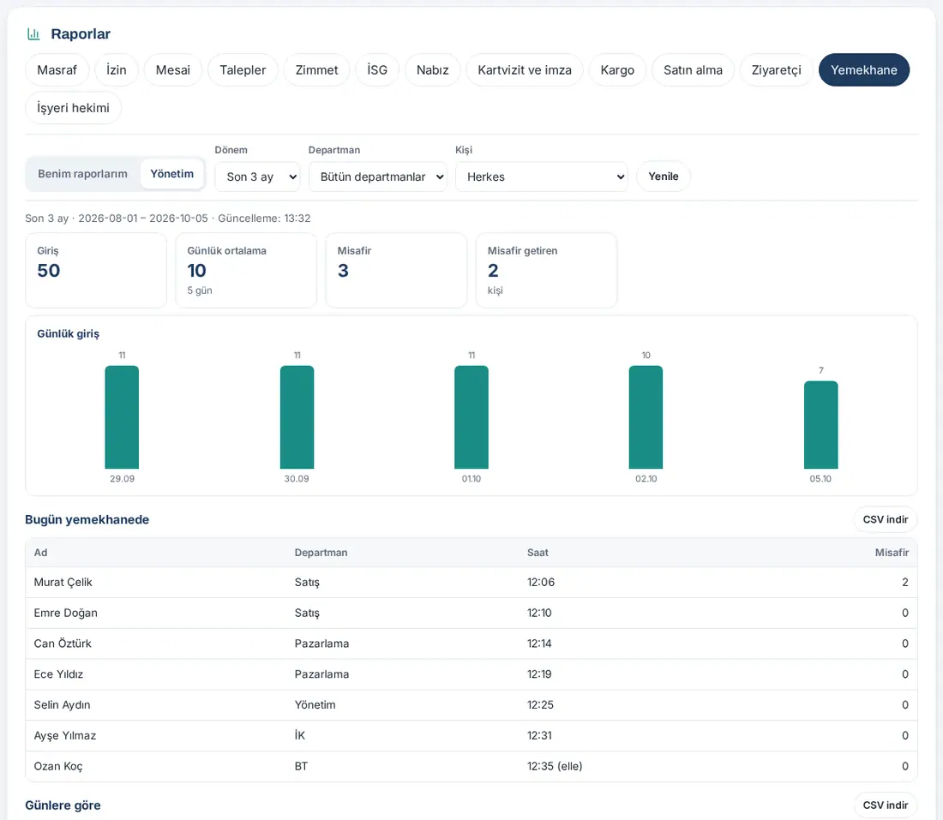Image resolution: width=943 pixels, height=820 pixels.
Task: Select the Yönetim toggle option
Action: coord(172,174)
